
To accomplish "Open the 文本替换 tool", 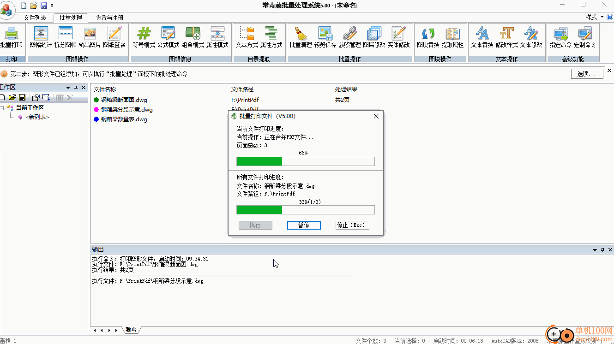I will (482, 37).
